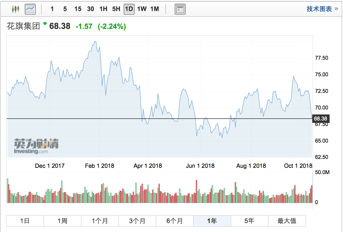Click the 65.00 price axis label

pyautogui.click(x=321, y=141)
